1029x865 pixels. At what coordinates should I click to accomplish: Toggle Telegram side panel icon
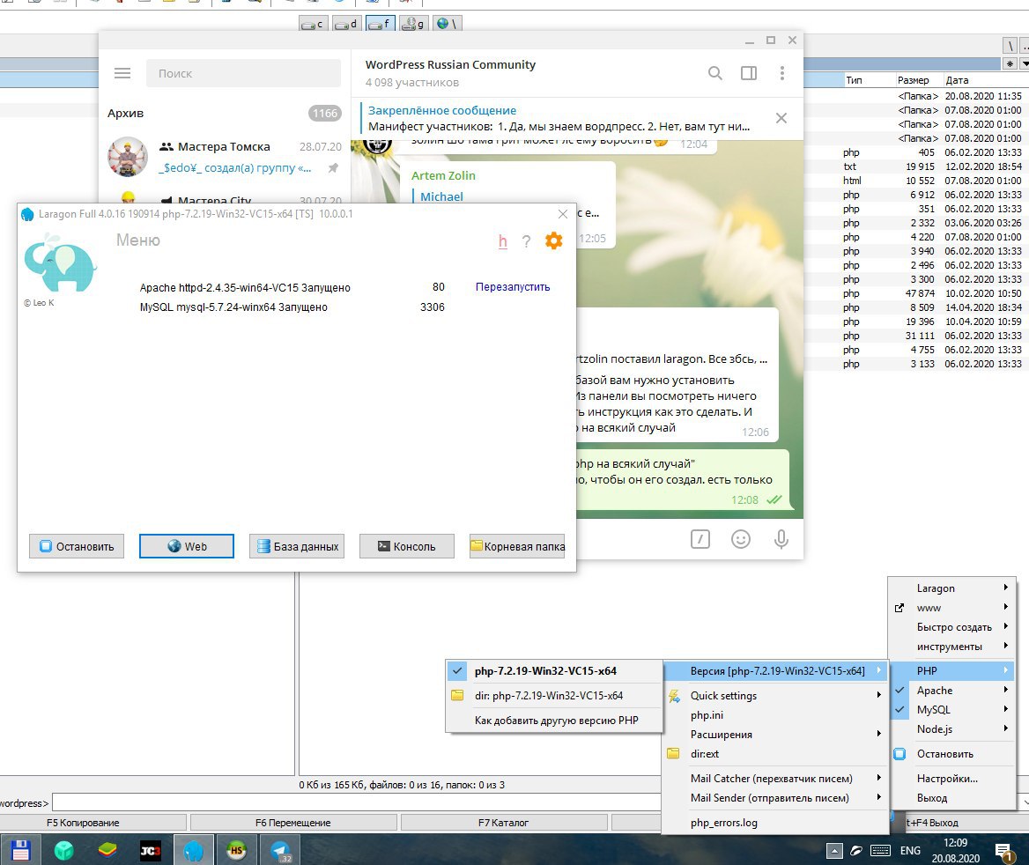pos(749,73)
